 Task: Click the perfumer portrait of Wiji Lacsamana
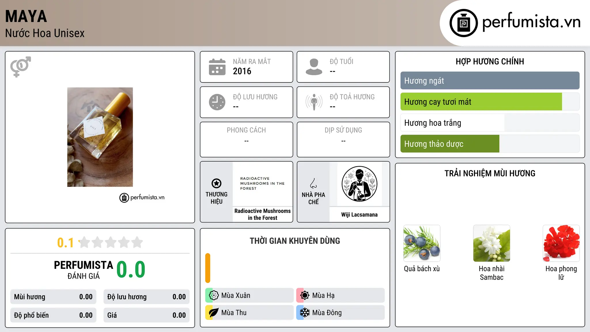click(359, 184)
